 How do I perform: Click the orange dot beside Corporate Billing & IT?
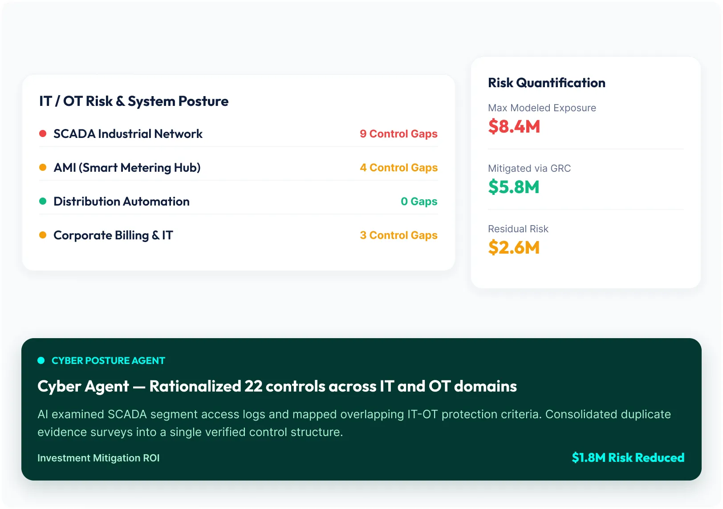point(43,235)
